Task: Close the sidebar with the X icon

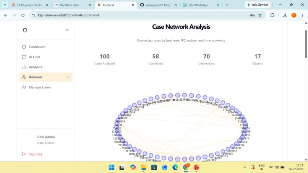Action: pyautogui.click(x=67, y=30)
